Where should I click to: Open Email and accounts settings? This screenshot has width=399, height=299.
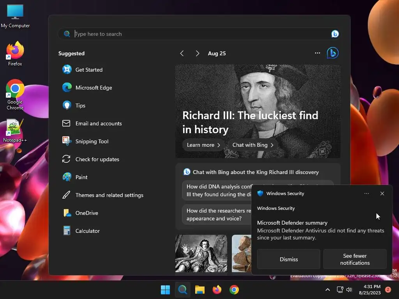(92, 123)
